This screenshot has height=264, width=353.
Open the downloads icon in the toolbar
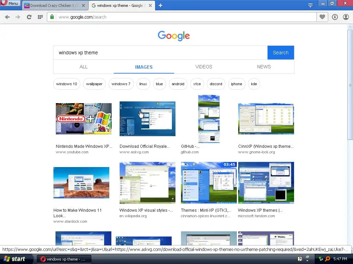coord(335,17)
